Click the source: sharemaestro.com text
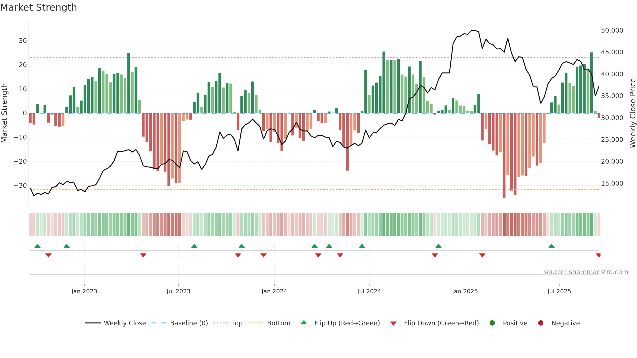This screenshot has width=637, height=358. 586,272
